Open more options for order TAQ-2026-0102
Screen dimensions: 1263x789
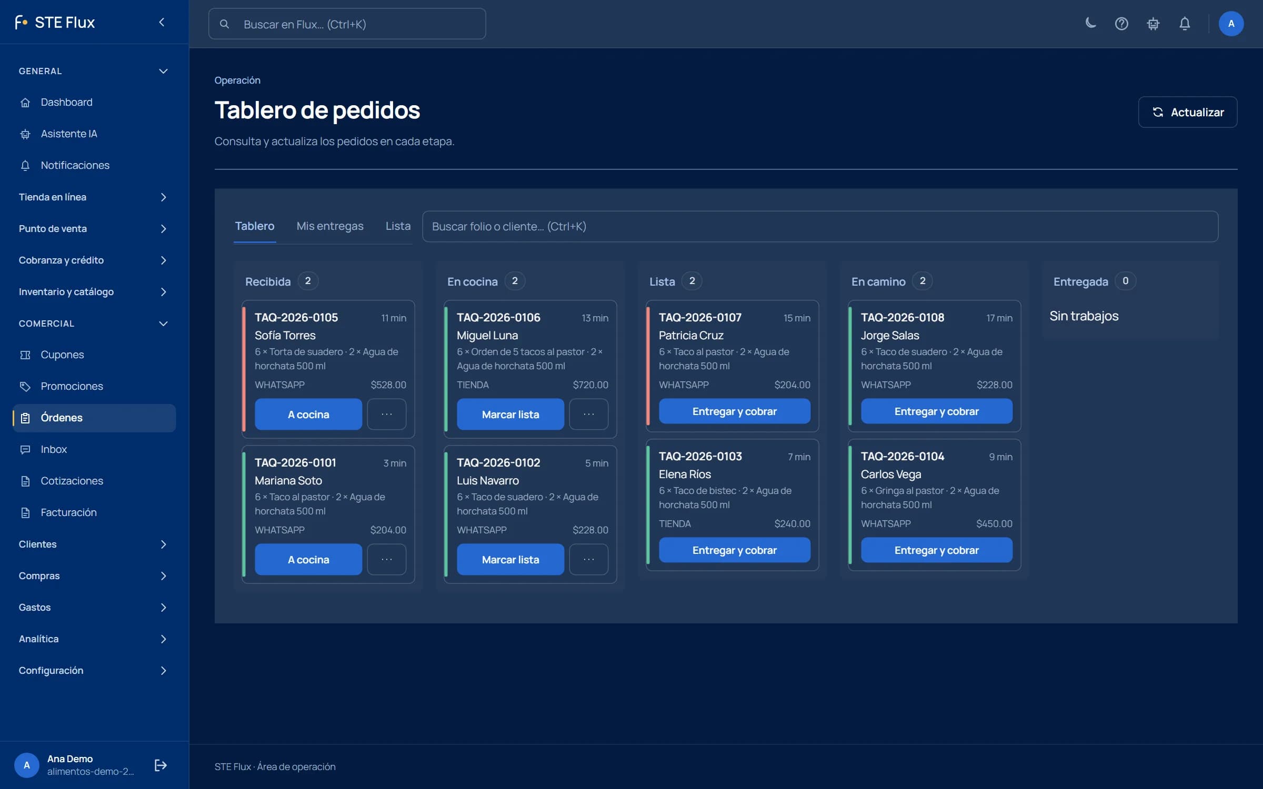pos(589,560)
